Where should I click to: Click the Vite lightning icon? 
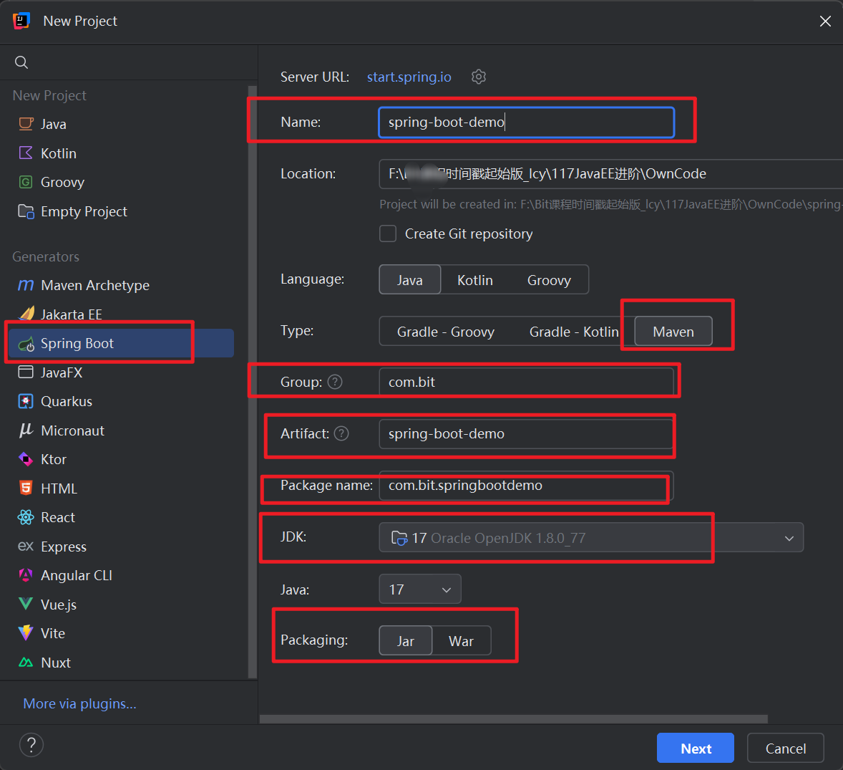[x=26, y=632]
